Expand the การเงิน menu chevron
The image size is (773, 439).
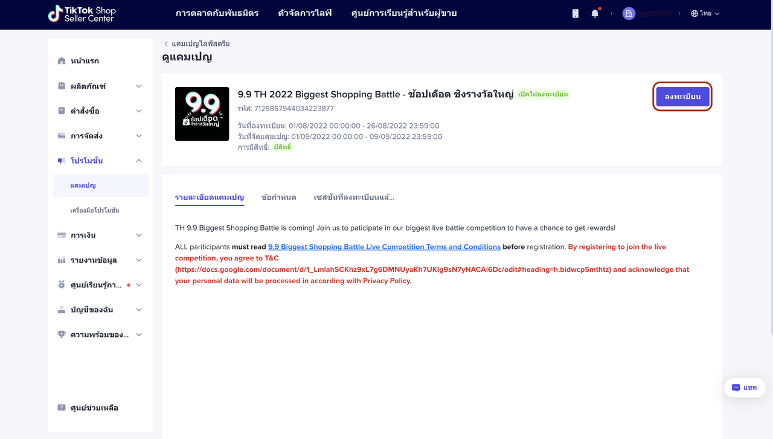[139, 235]
